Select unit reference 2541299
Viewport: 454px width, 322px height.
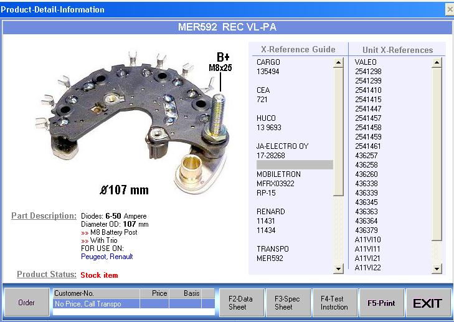coord(368,81)
